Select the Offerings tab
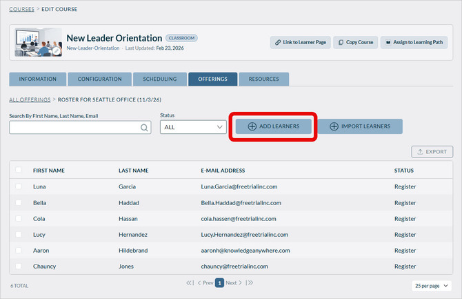Image resolution: width=462 pixels, height=299 pixels. click(x=213, y=79)
